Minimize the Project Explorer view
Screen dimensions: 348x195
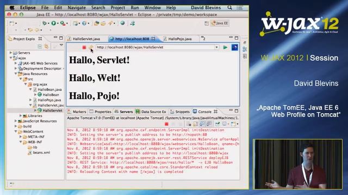click(x=55, y=37)
